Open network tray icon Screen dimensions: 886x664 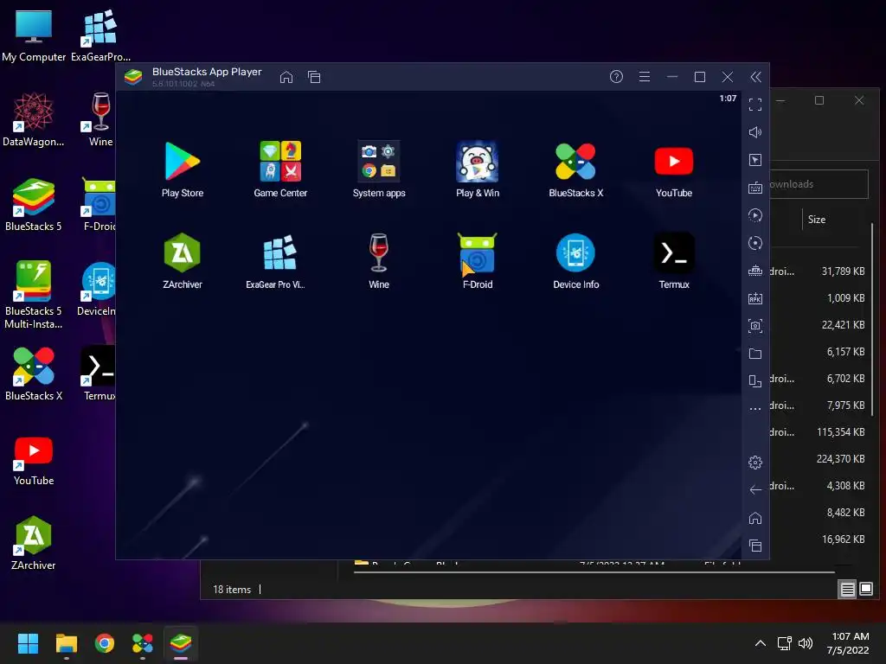(784, 643)
